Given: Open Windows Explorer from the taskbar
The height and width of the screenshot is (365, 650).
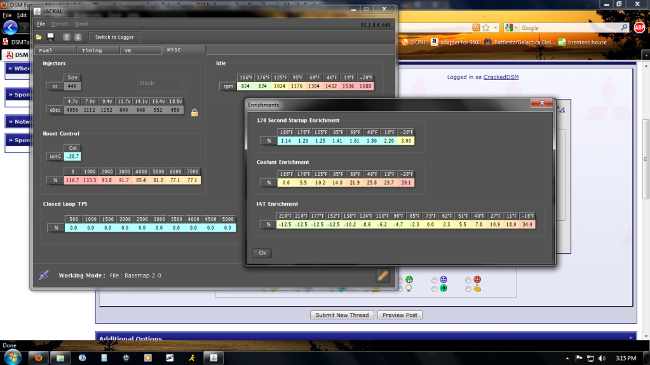Looking at the screenshot, I should point(60,357).
